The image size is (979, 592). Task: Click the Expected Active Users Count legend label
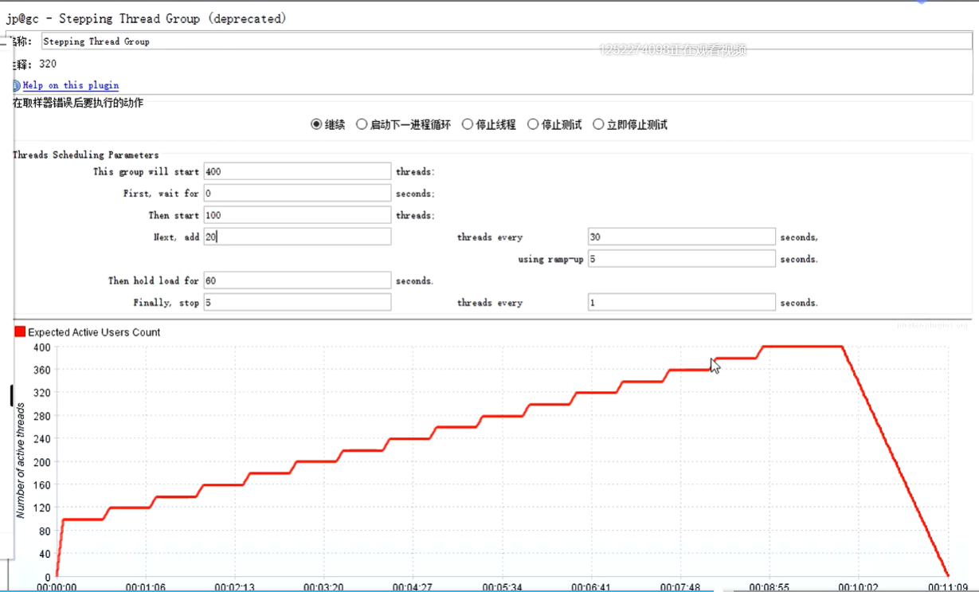point(94,332)
